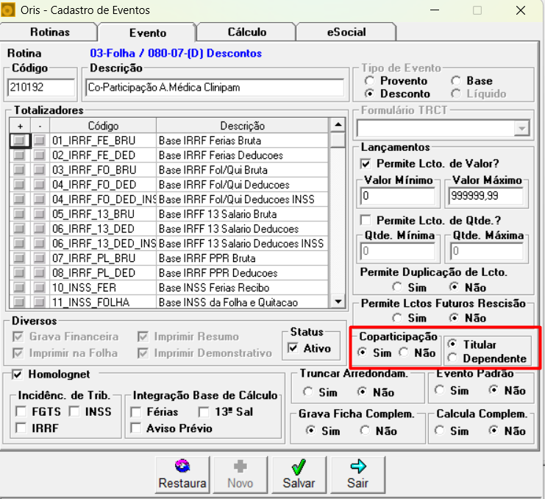The image size is (545, 499).
Task: Select the 11_INSS_FOLHA code cell
Action: pyautogui.click(x=103, y=302)
